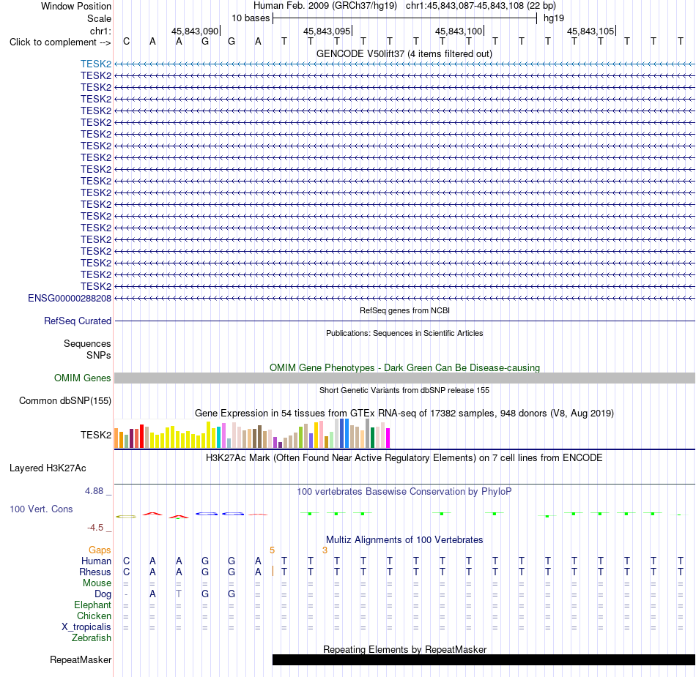Click the light-blue first TESK2 transcript label
696x677 pixels.
point(96,64)
